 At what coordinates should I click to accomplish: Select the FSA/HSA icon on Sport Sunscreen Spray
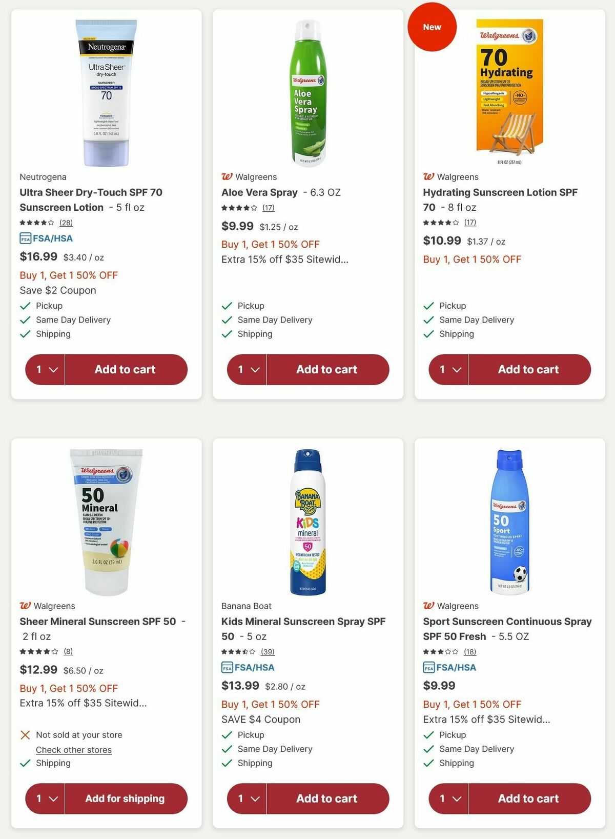tap(429, 668)
